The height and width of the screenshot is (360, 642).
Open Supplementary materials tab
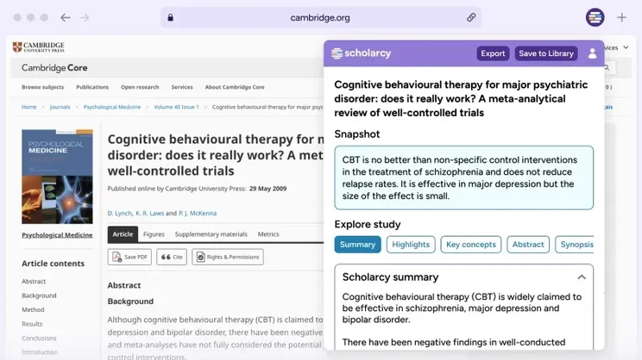(x=211, y=234)
